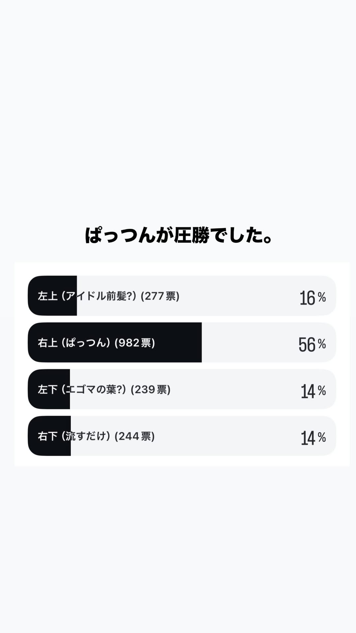Image resolution: width=356 pixels, height=633 pixels.
Task: Click the 14% label in the 右下 row
Action: 313,438
